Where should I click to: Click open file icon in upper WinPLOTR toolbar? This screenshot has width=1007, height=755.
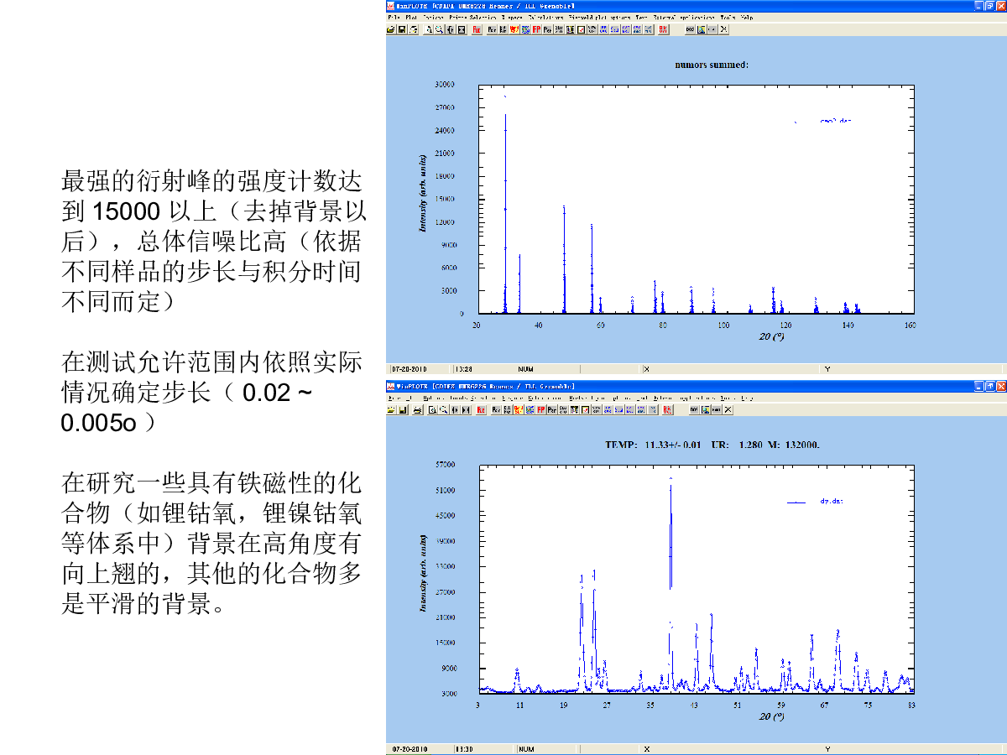(391, 29)
